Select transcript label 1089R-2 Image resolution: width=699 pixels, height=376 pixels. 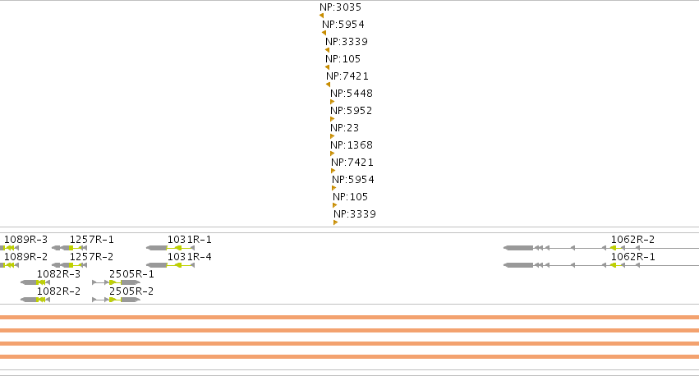(25, 257)
